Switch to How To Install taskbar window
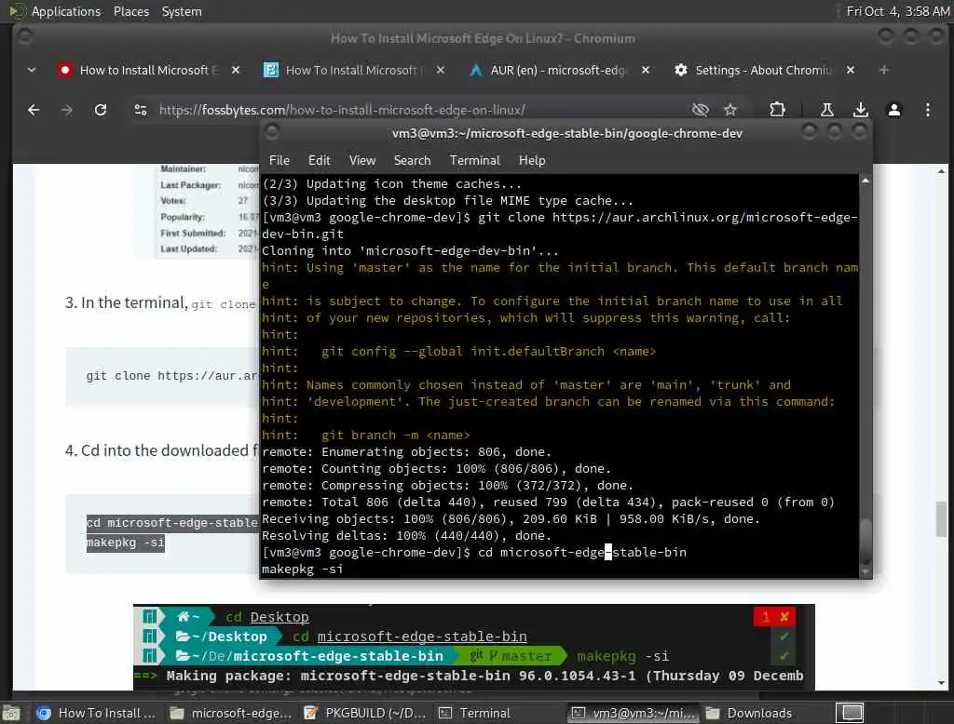The image size is (954, 724). pos(96,713)
